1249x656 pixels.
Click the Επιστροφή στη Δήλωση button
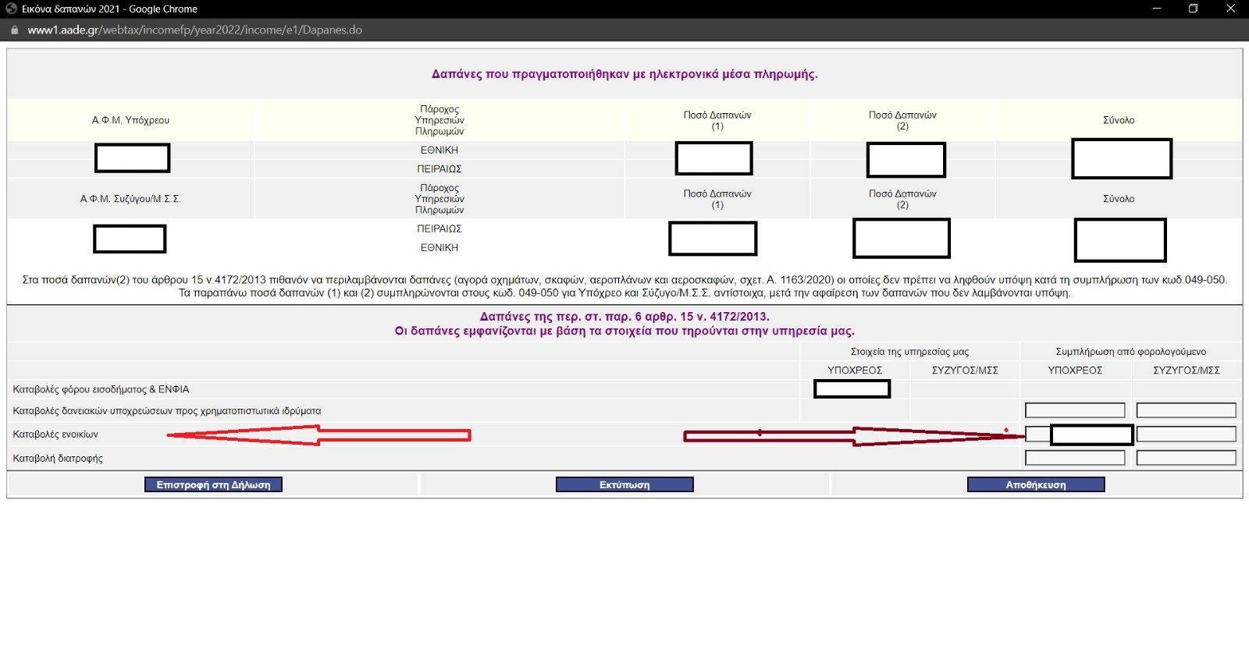click(x=213, y=484)
